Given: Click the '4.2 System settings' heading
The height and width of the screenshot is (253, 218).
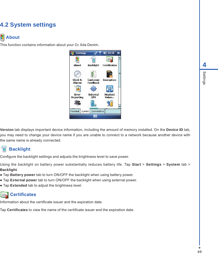Looking at the screenshot, I should coord(28,25).
